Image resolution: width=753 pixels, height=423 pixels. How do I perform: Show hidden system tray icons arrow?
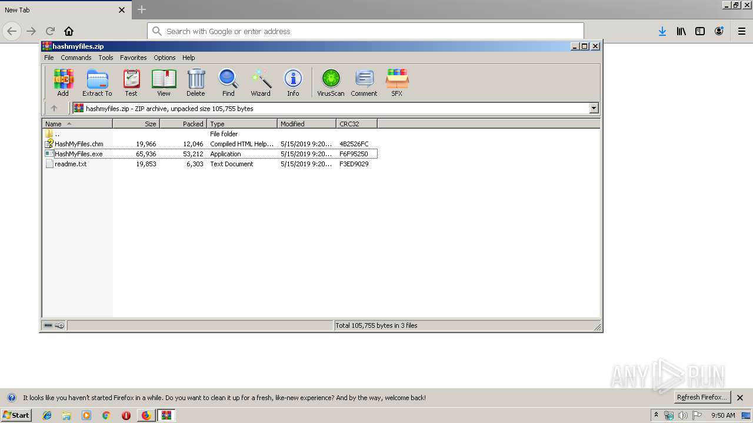pyautogui.click(x=656, y=415)
